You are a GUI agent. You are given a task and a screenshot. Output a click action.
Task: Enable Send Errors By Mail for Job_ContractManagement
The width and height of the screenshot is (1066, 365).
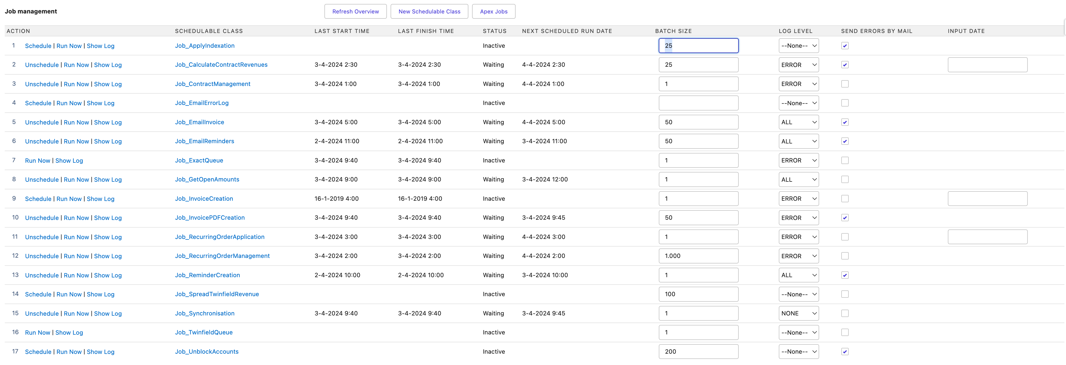click(x=845, y=84)
